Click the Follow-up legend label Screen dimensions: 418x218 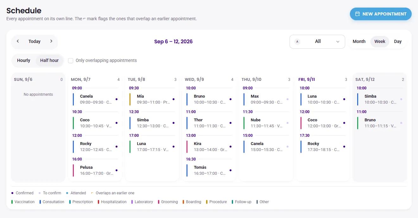[x=243, y=202]
